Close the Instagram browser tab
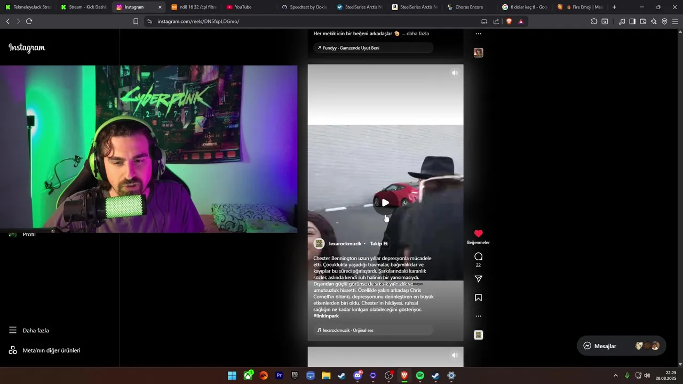The height and width of the screenshot is (384, 683). point(160,7)
